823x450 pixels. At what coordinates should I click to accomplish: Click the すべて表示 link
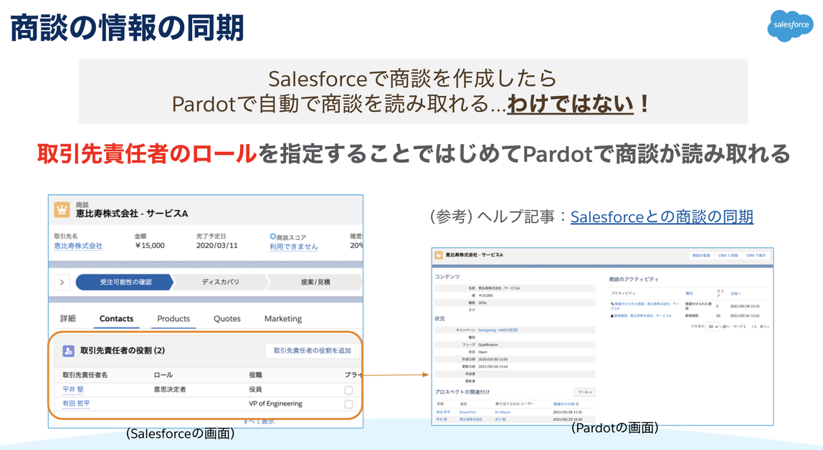[258, 421]
